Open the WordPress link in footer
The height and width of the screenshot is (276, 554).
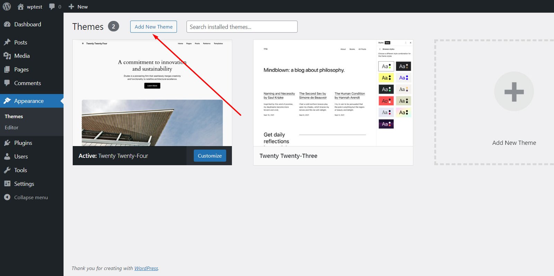(146, 268)
